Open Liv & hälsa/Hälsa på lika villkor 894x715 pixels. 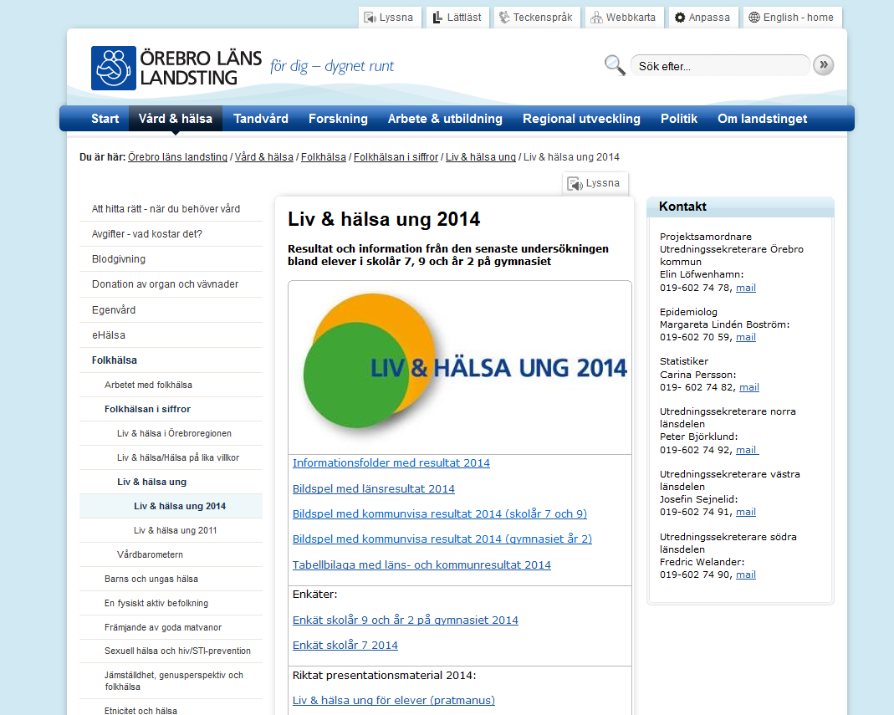coord(171,457)
